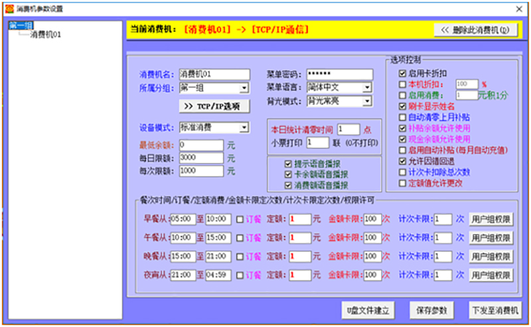The width and height of the screenshot is (531, 327).
Task: Click the 保存参数 button
Action: click(432, 310)
